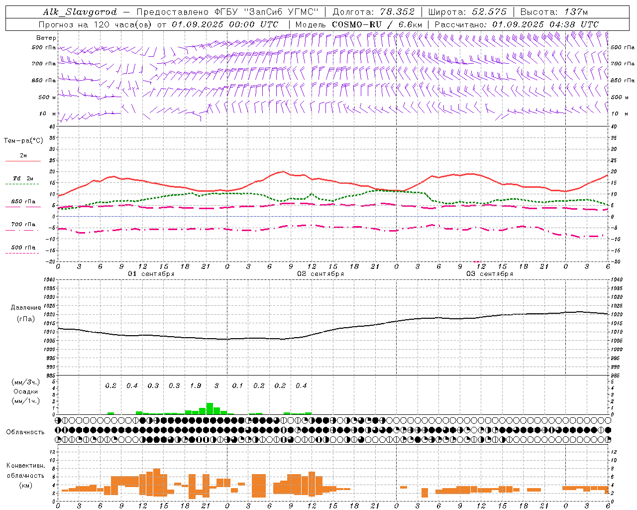Click the '1.9' three-hour precipitation value
Screen dimensions: 637x510
tap(196, 385)
